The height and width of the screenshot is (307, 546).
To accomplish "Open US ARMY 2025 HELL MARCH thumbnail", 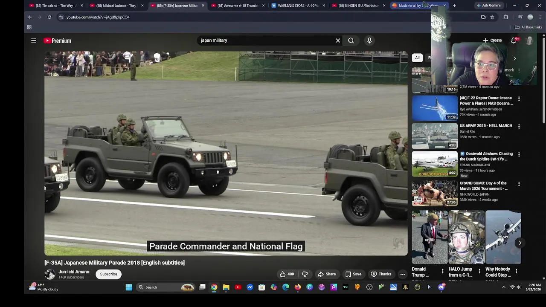I will click(x=435, y=136).
